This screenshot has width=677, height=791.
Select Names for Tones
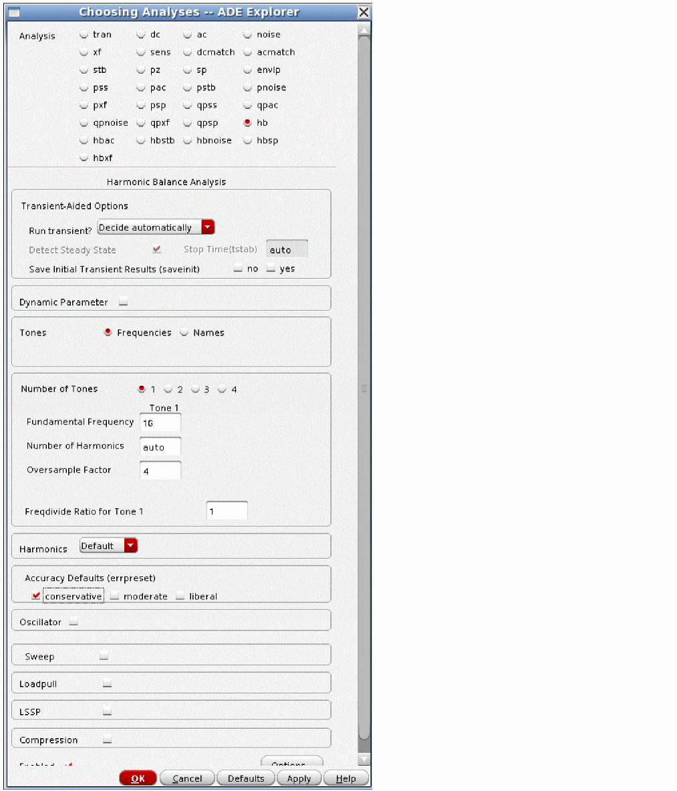(x=184, y=332)
